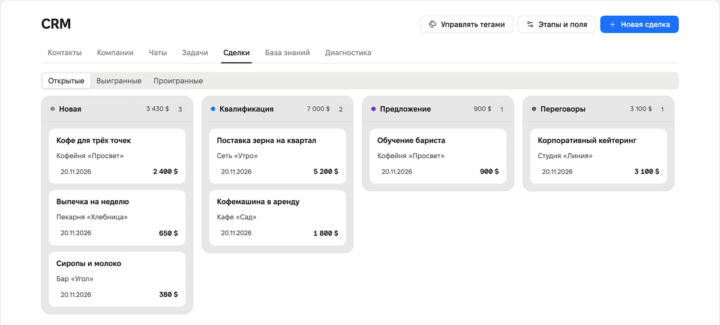Click the sliders icon in Этапы и поля button

(x=530, y=25)
